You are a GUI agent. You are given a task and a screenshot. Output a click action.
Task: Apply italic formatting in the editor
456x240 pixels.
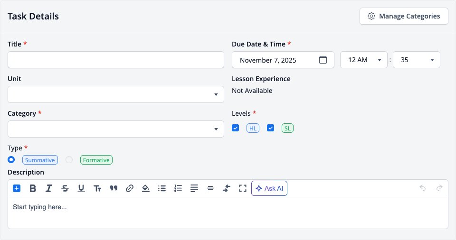coord(49,188)
